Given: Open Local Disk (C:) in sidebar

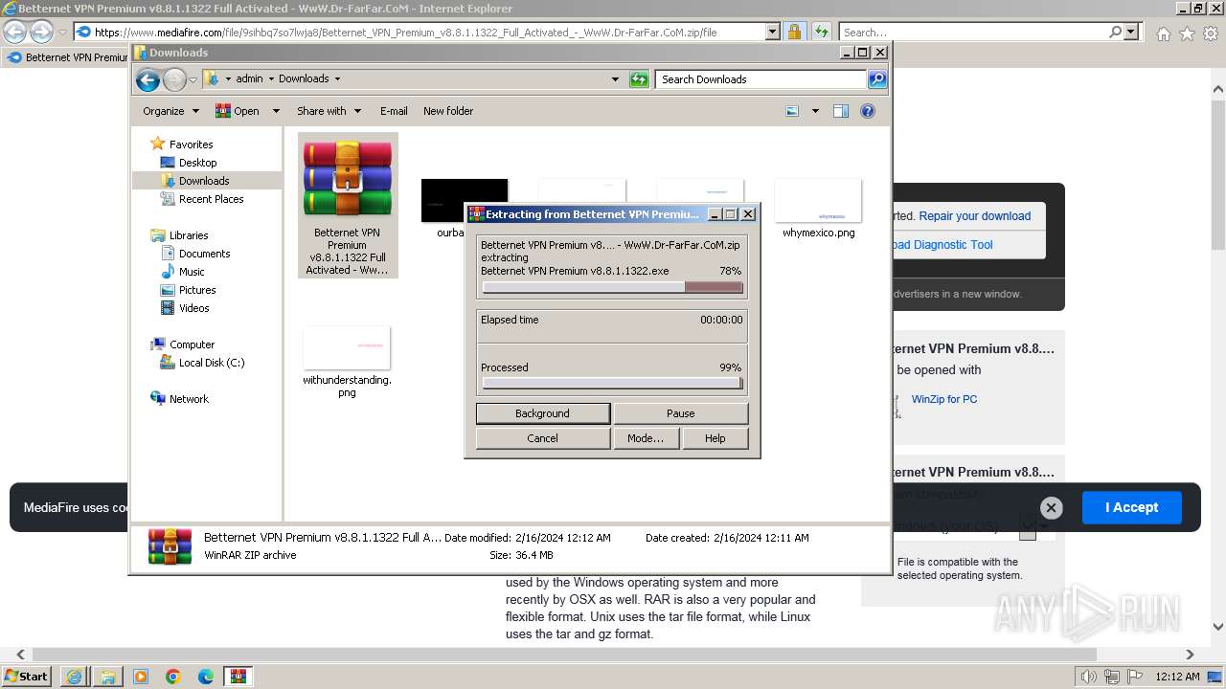Looking at the screenshot, I should pyautogui.click(x=211, y=363).
